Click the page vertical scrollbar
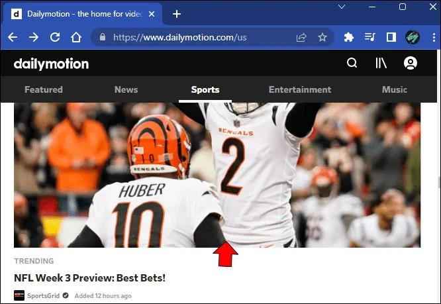 (x=439, y=182)
